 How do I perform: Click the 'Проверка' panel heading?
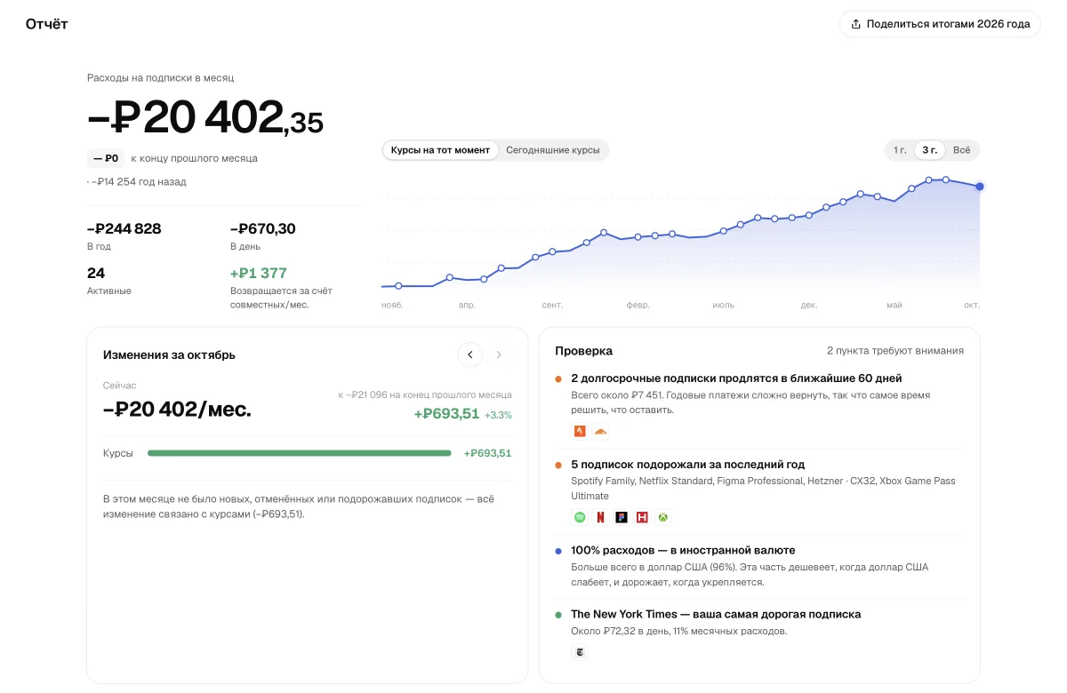coord(583,351)
